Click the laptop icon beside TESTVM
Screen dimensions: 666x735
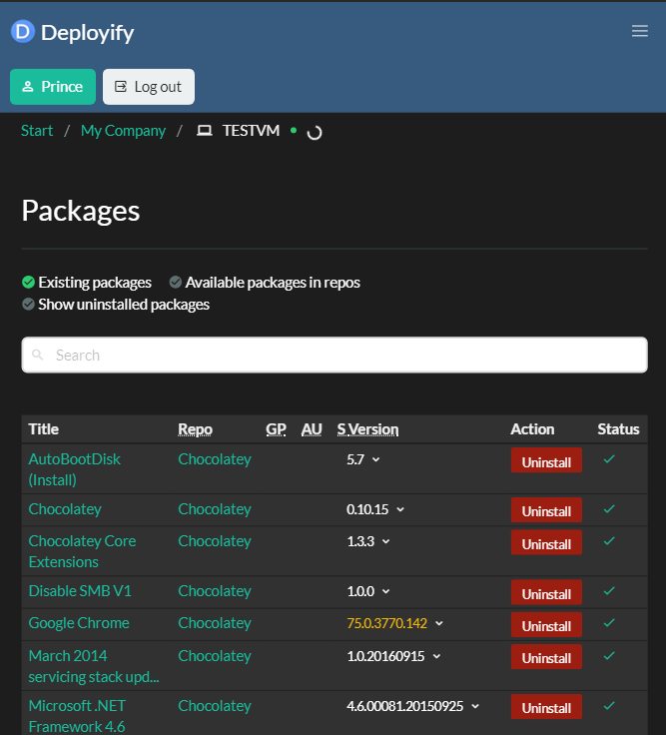click(205, 130)
